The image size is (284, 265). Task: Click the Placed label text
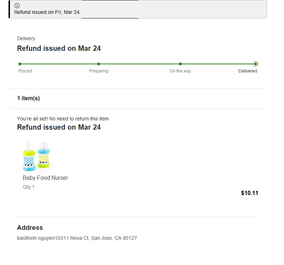pyautogui.click(x=25, y=71)
